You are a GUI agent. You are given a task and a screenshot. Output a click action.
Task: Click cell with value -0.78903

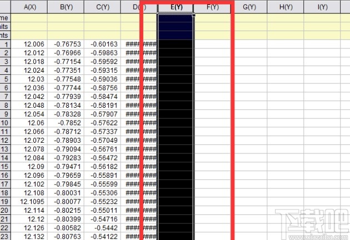(x=66, y=141)
